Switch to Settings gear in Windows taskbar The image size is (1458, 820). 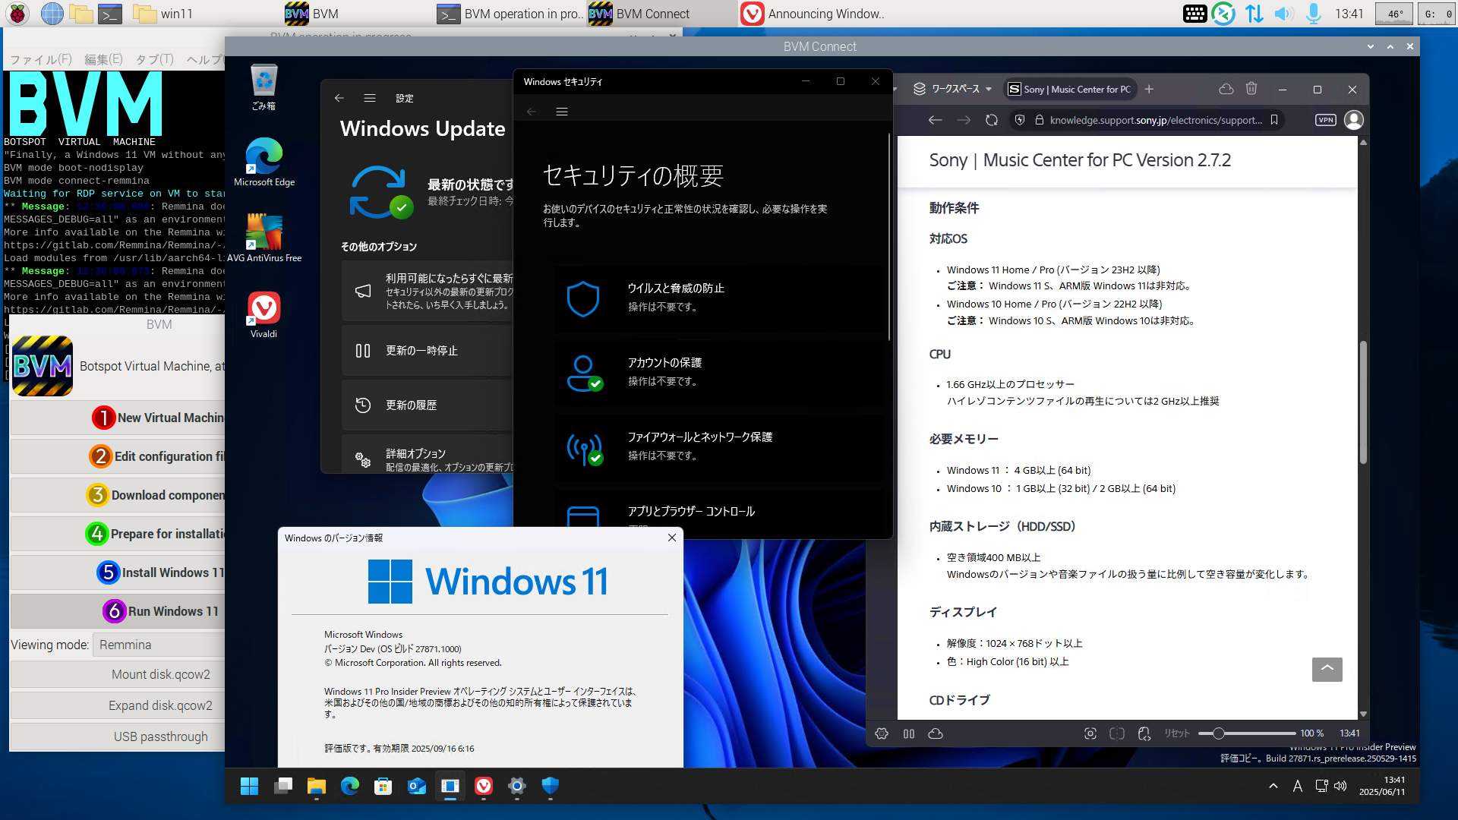tap(517, 786)
